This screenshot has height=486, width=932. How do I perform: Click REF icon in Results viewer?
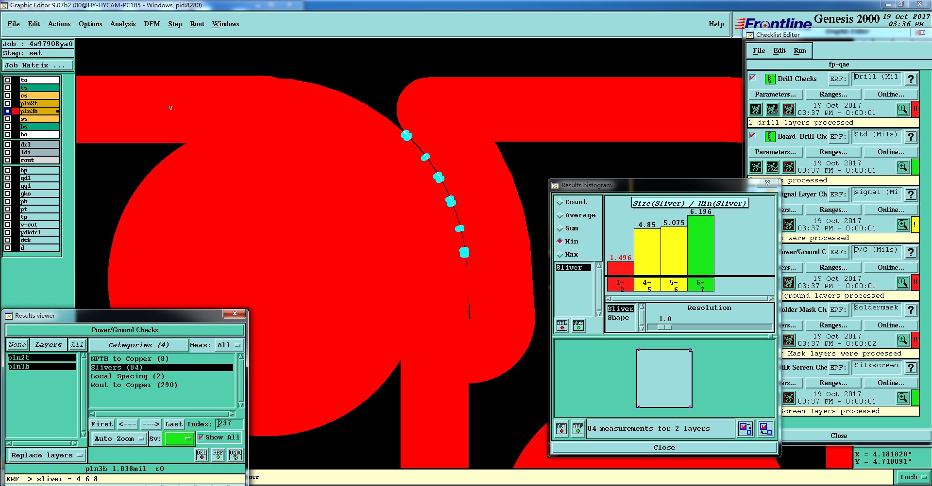point(218,454)
